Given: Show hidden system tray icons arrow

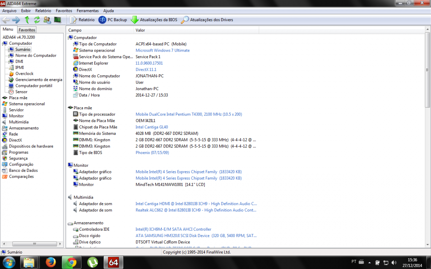Looking at the screenshot, I should [370, 263].
